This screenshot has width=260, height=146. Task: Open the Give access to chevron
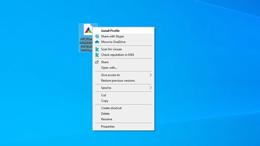click(x=150, y=75)
